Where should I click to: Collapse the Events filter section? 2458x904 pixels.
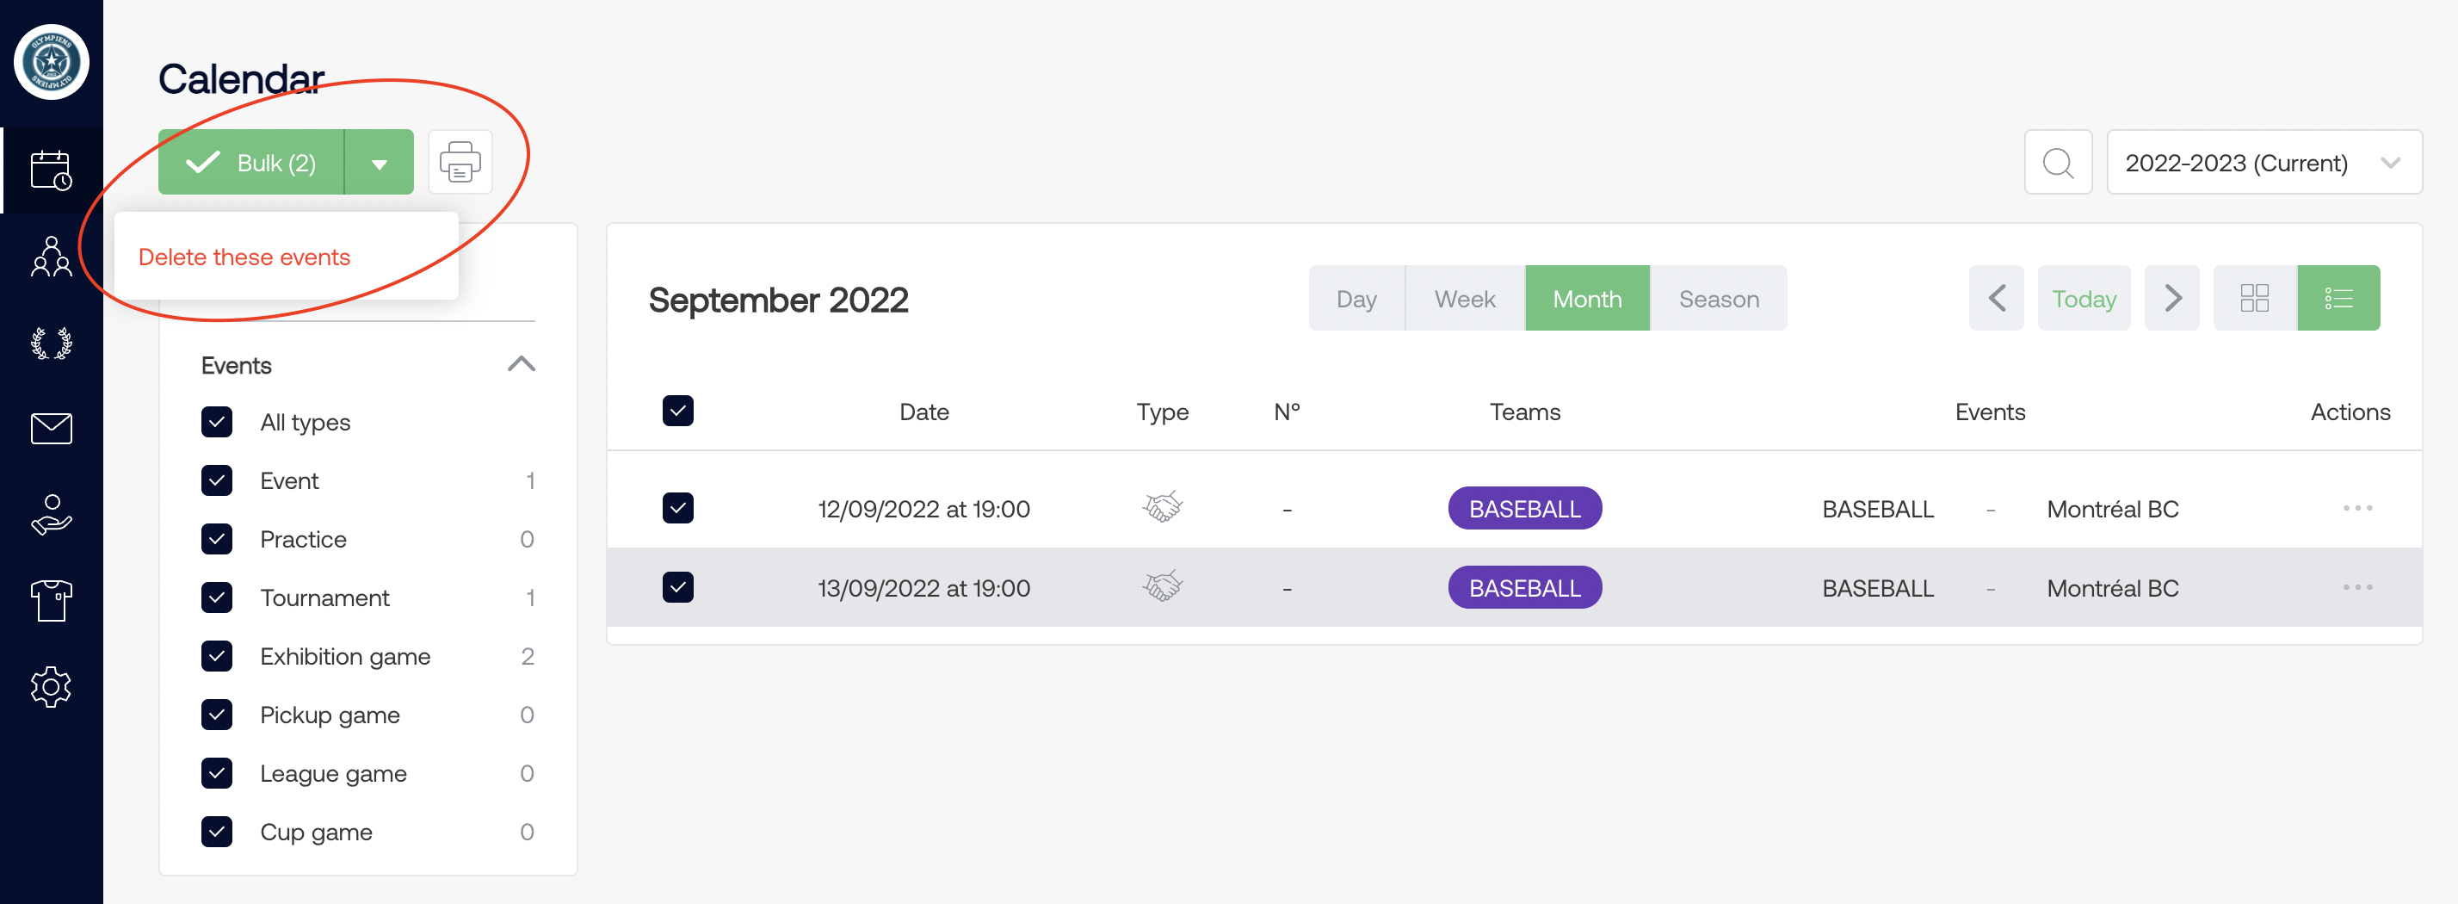pyautogui.click(x=521, y=365)
